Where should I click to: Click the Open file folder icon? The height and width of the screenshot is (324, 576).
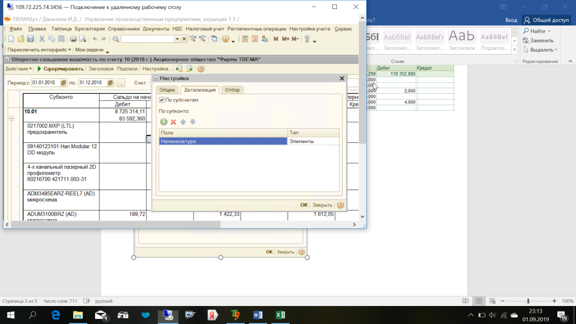pos(21,39)
